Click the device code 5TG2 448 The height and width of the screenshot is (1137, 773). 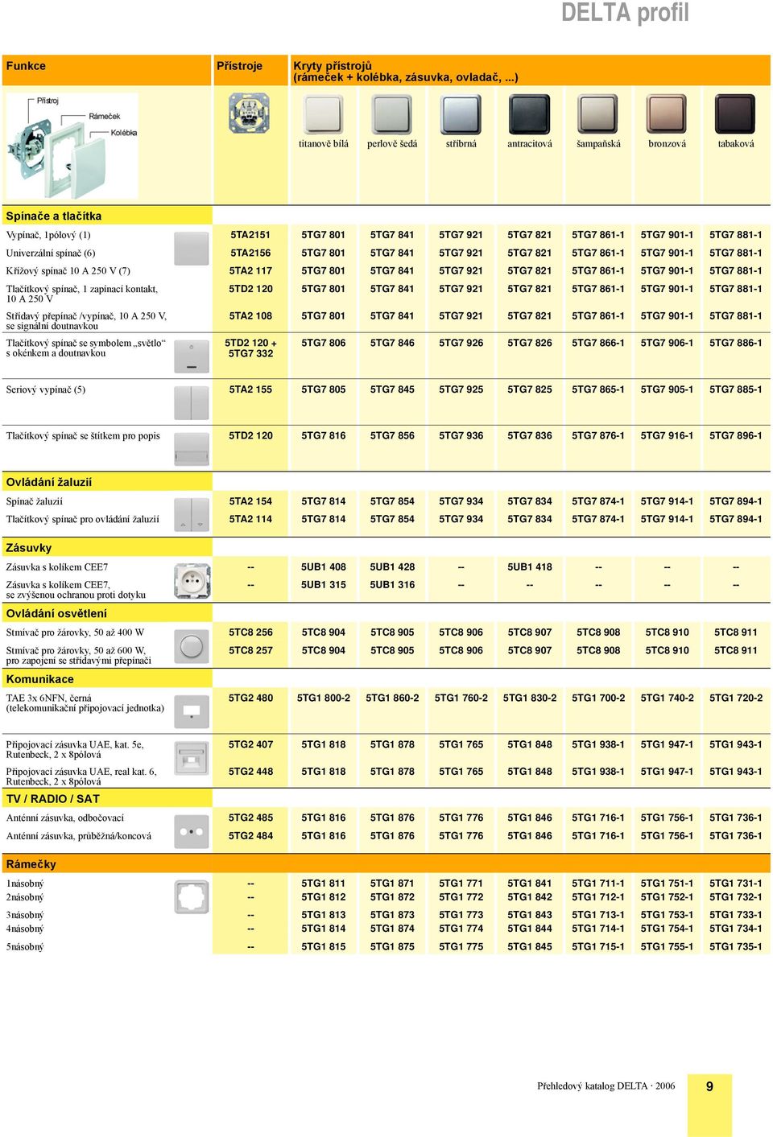click(x=250, y=771)
